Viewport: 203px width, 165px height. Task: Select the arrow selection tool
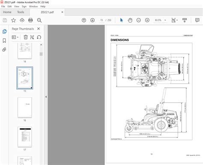click(122, 20)
